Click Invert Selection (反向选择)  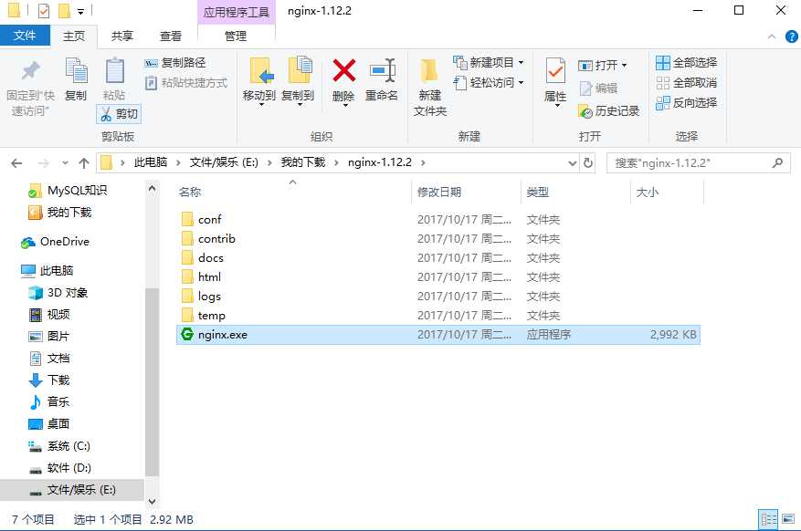pos(687,102)
